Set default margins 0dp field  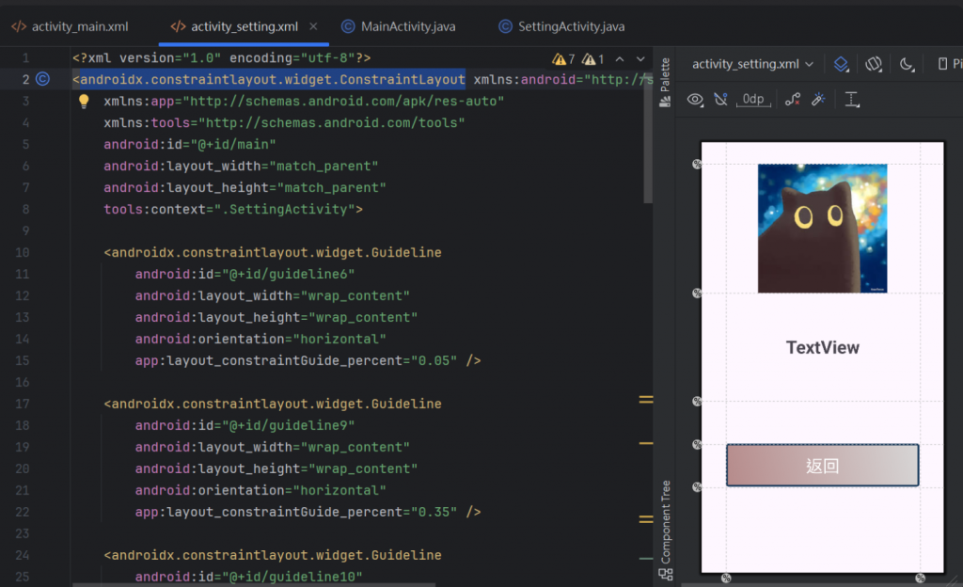753,100
